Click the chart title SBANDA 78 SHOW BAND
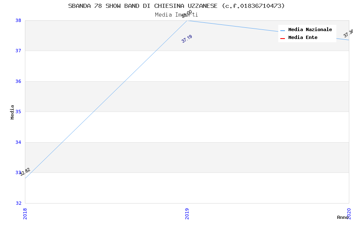The height and width of the screenshot is (228, 353). pos(176,6)
